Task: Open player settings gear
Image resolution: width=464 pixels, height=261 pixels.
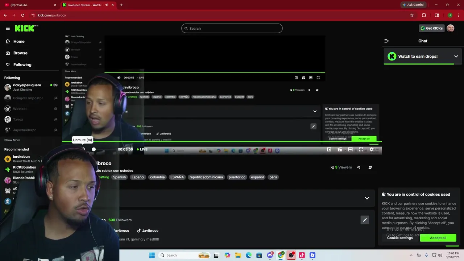Action: [372, 149]
